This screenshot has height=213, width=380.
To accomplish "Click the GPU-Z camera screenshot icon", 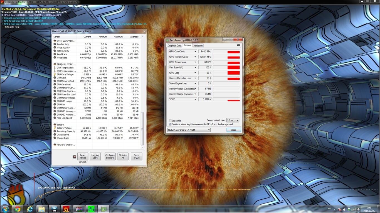I will click(x=238, y=45).
